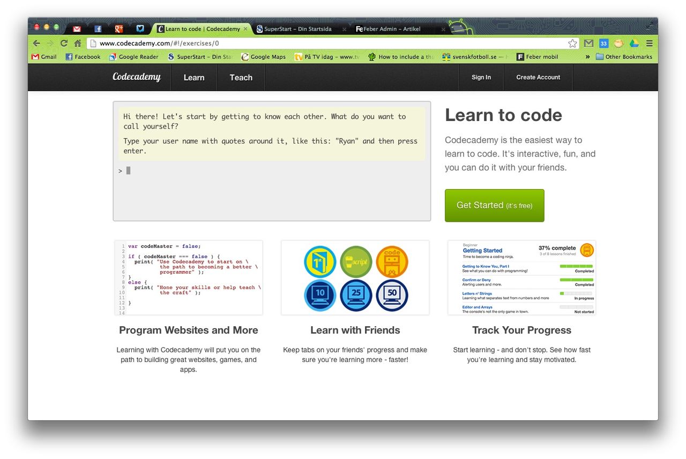Click Create Account in the header
The image size is (686, 459).
[x=538, y=78]
